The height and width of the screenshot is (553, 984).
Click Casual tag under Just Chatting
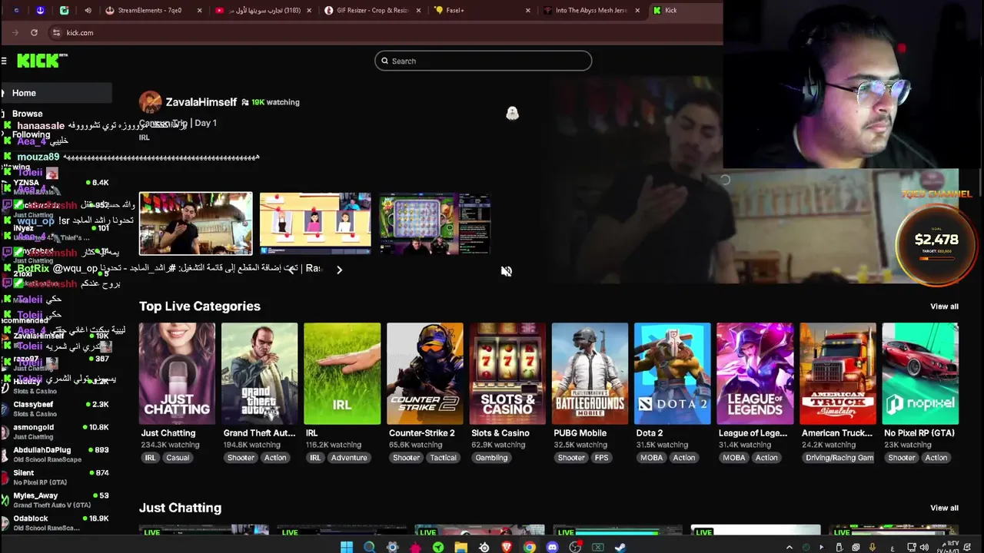coord(178,458)
